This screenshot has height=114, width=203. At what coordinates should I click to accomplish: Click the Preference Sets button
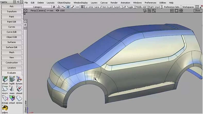tap(172, 7)
